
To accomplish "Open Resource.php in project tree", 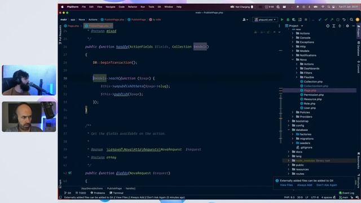I will pos(312,99).
